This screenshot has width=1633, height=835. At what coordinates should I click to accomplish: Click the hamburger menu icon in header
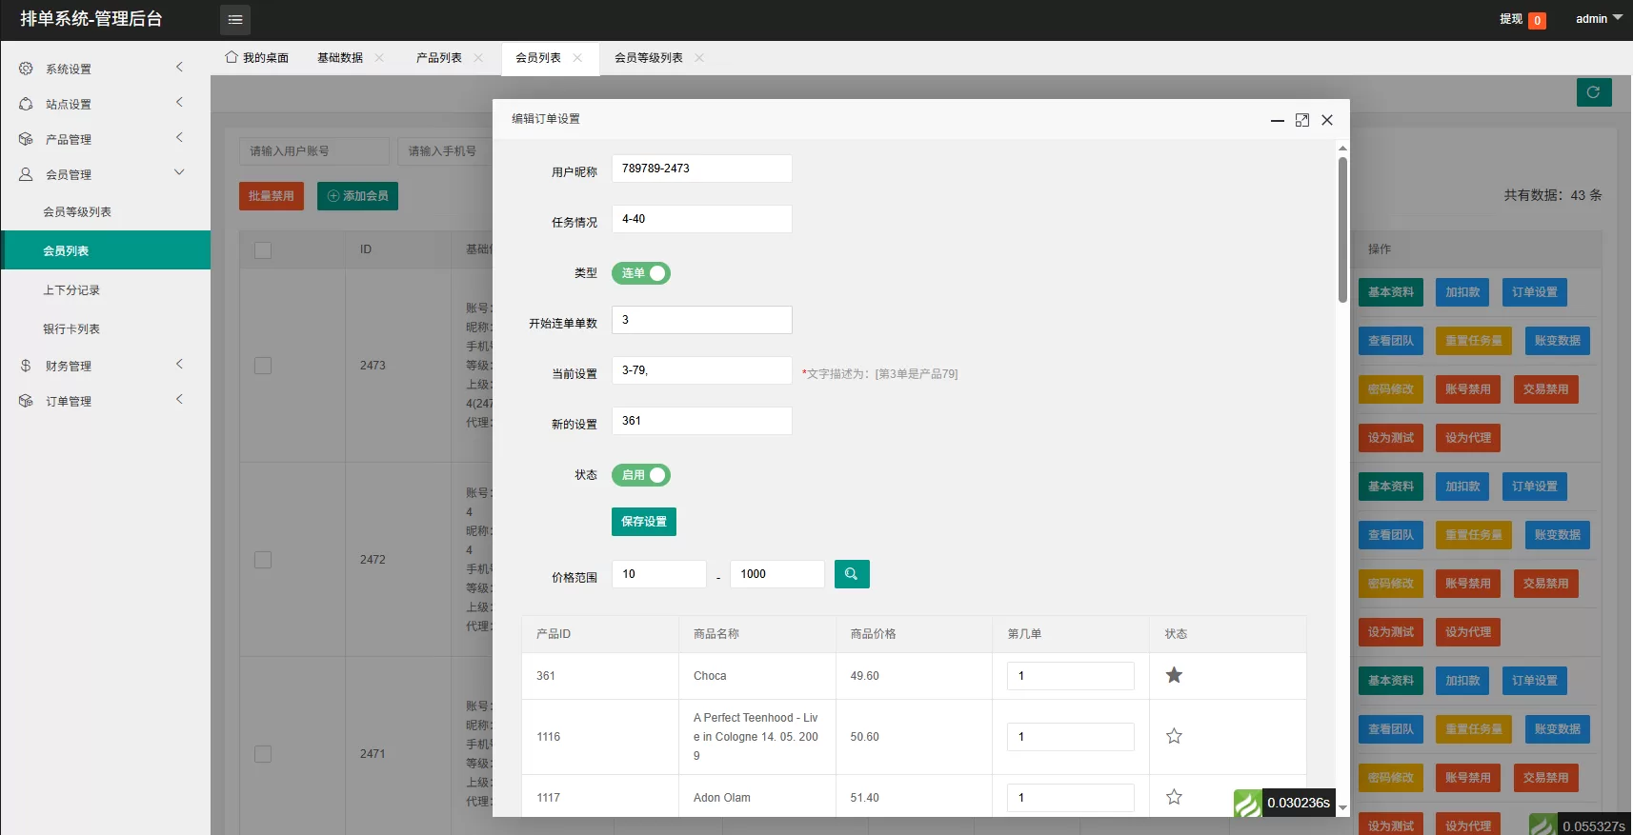coord(235,19)
